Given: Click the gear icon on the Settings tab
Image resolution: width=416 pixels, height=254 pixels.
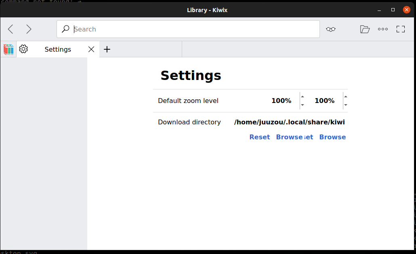Looking at the screenshot, I should coord(23,49).
